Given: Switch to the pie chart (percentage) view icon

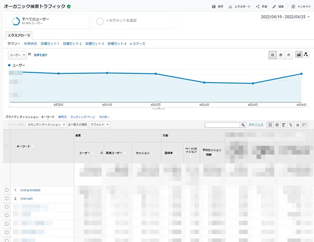Looking at the screenshot, I should (x=277, y=125).
